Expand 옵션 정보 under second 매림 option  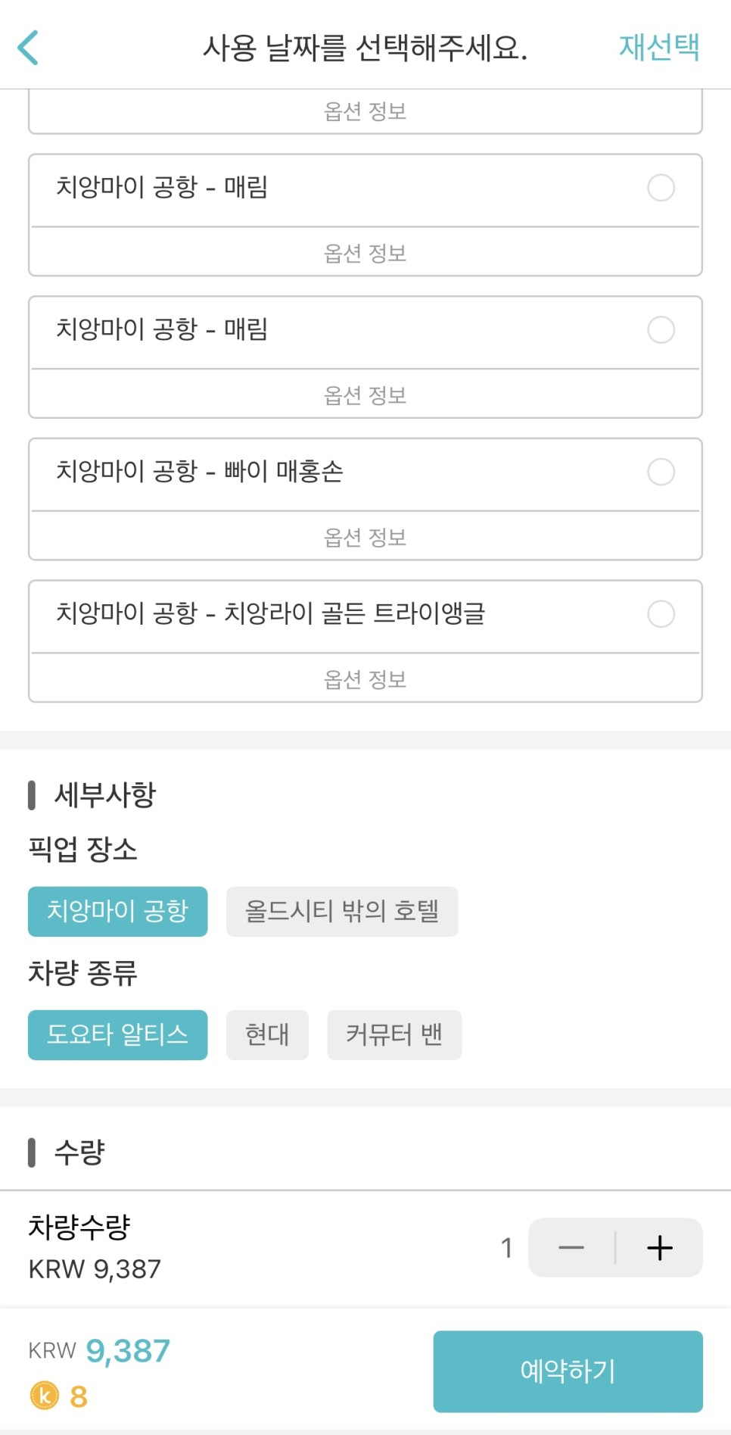365,395
